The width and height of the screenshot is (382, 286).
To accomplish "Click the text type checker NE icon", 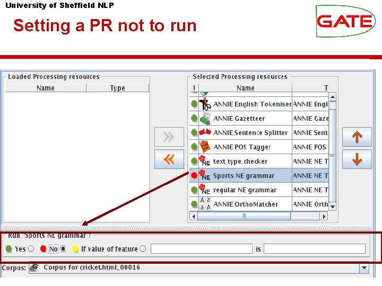I will click(x=205, y=161).
